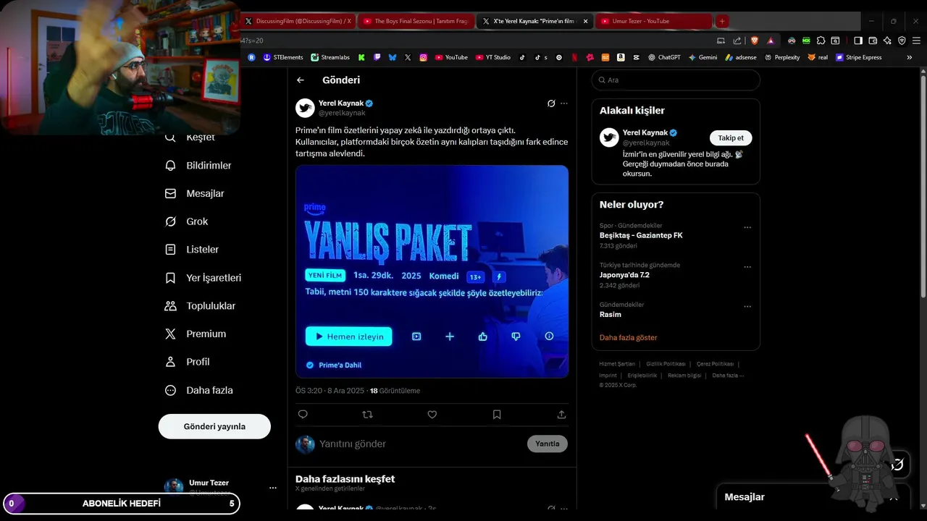Open Grok in the sidebar
Image resolution: width=927 pixels, height=521 pixels.
tap(187, 221)
